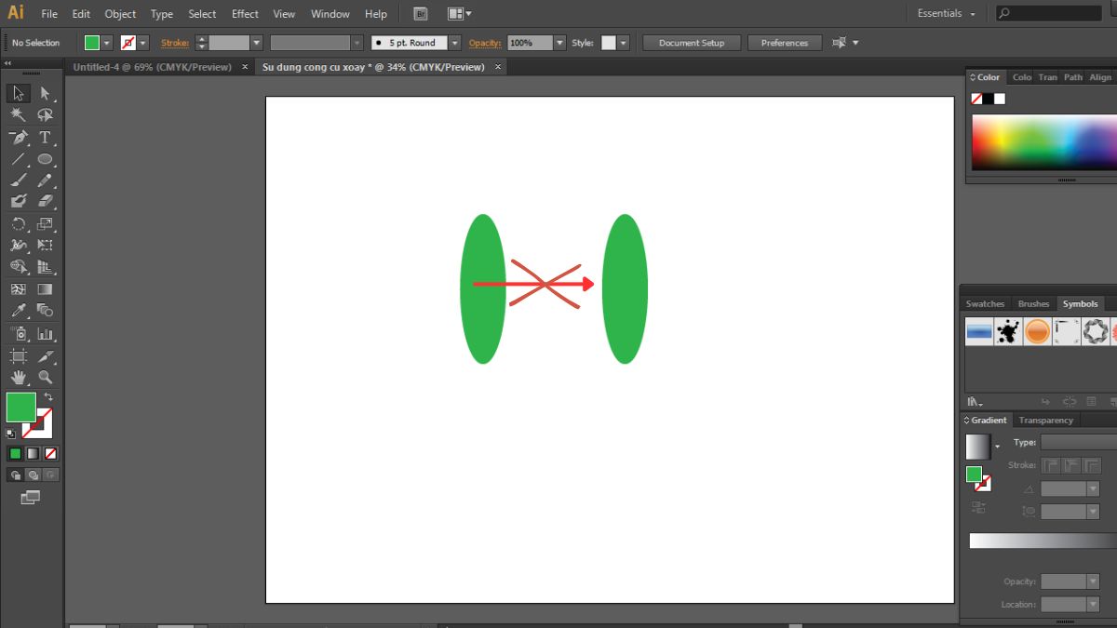The height and width of the screenshot is (628, 1117).
Task: Open the stroke weight dropdown
Action: [257, 43]
